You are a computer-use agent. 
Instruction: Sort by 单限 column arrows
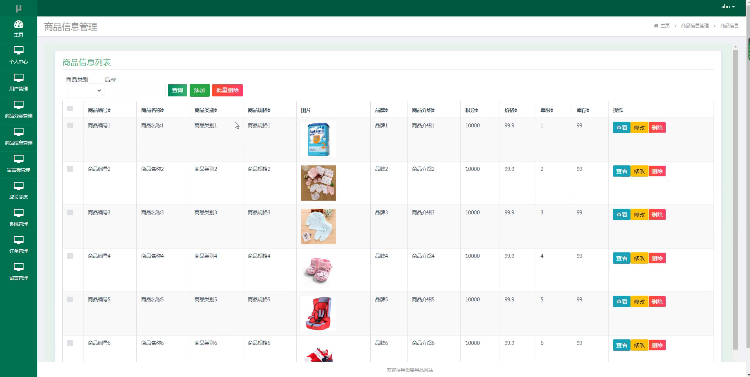(x=552, y=111)
